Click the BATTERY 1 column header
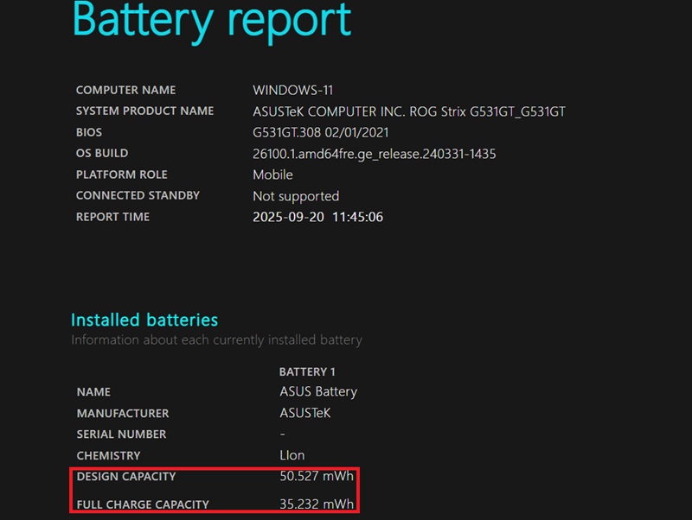692x520 pixels. point(307,371)
